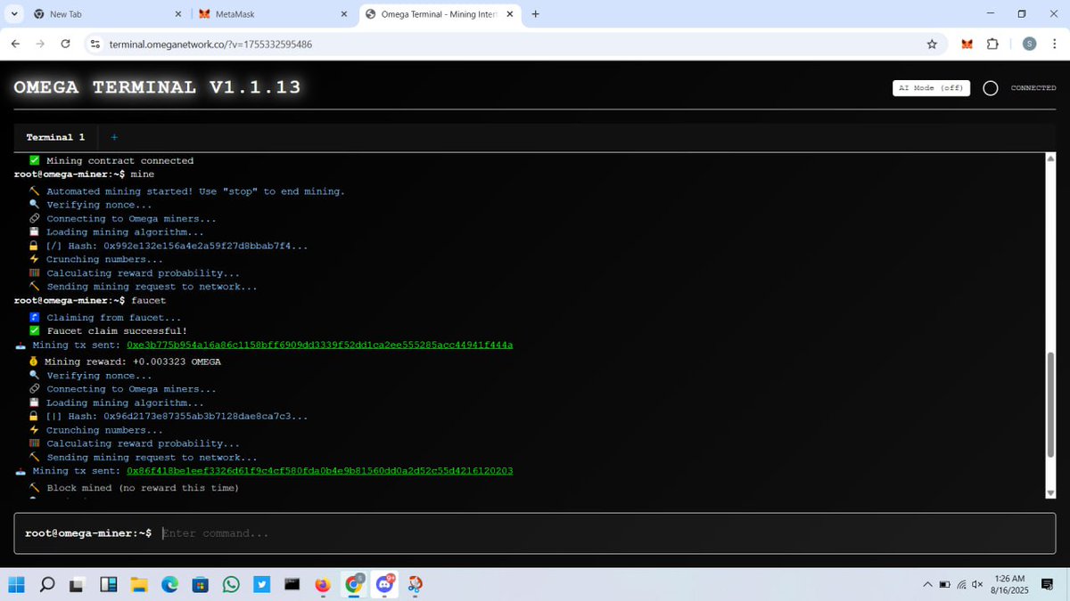Screen dimensions: 1070x601
Task: Open the notification center icon
Action: click(x=1047, y=584)
